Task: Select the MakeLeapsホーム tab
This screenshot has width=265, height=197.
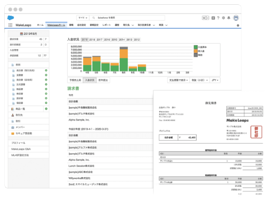Action: (56, 25)
